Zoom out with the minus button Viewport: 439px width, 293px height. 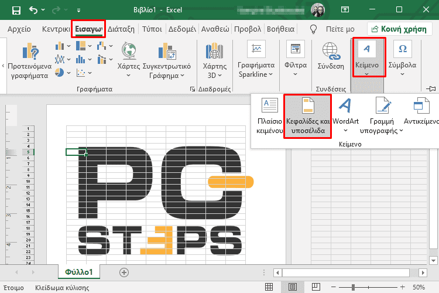[334, 287]
